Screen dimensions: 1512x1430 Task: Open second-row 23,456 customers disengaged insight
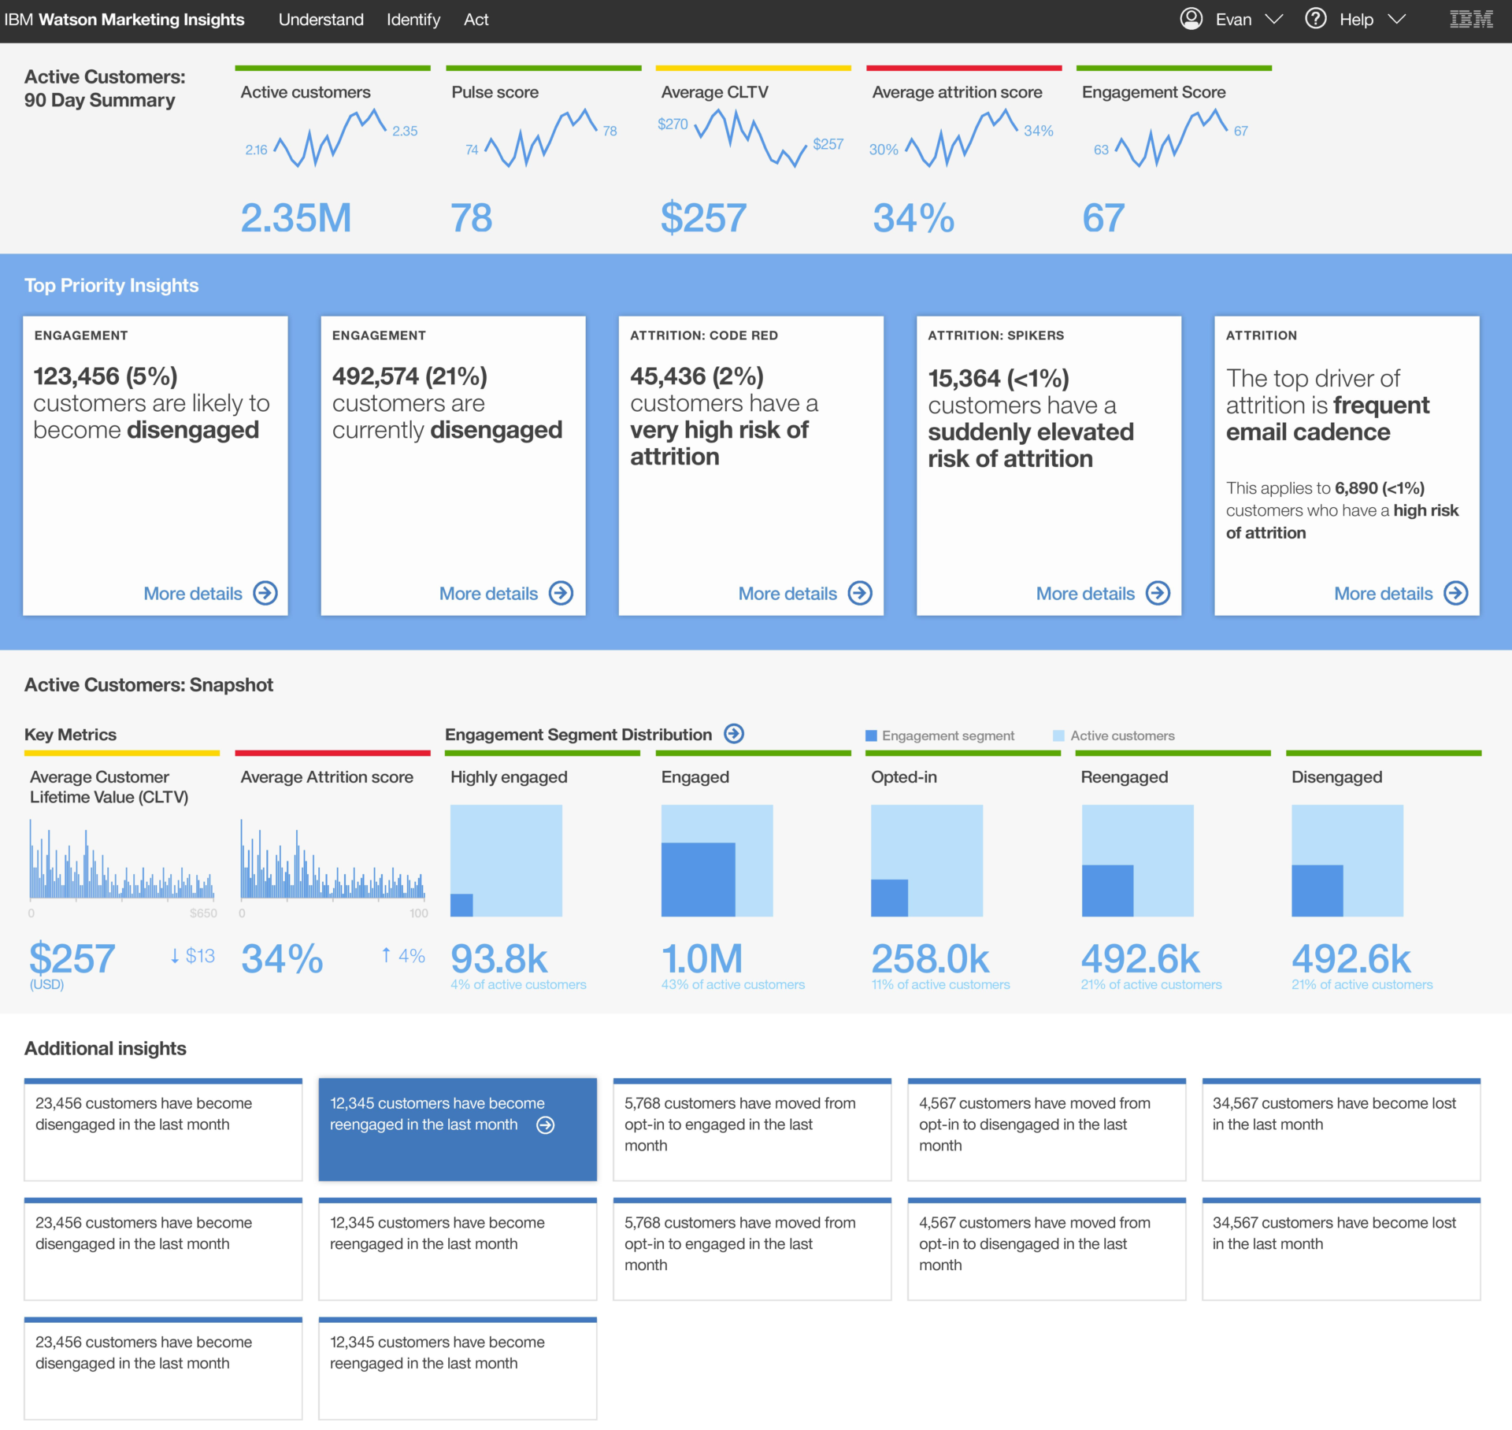click(x=163, y=1249)
